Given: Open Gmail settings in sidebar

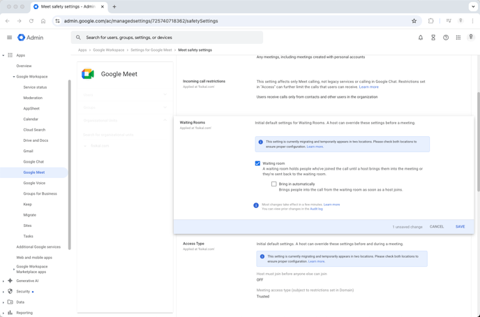Looking at the screenshot, I should (28, 151).
